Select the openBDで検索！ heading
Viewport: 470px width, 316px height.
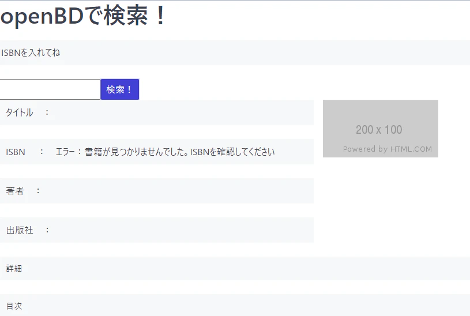click(83, 16)
